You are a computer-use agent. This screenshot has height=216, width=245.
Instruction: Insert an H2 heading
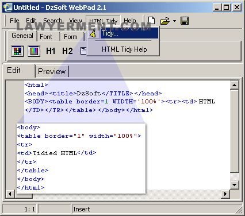(67, 51)
